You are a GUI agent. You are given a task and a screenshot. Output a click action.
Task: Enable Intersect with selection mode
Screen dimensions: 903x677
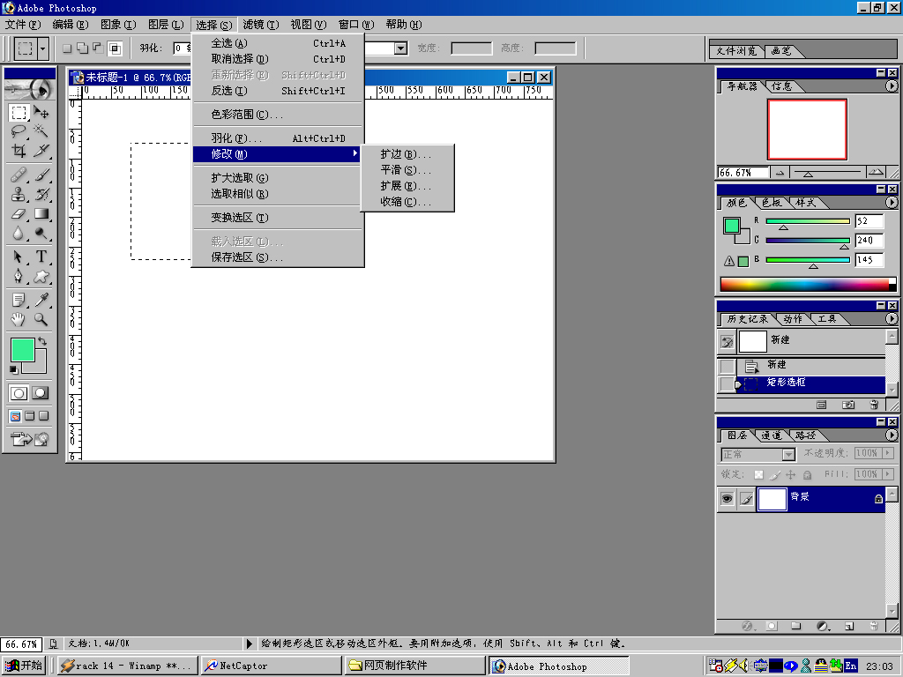click(115, 48)
